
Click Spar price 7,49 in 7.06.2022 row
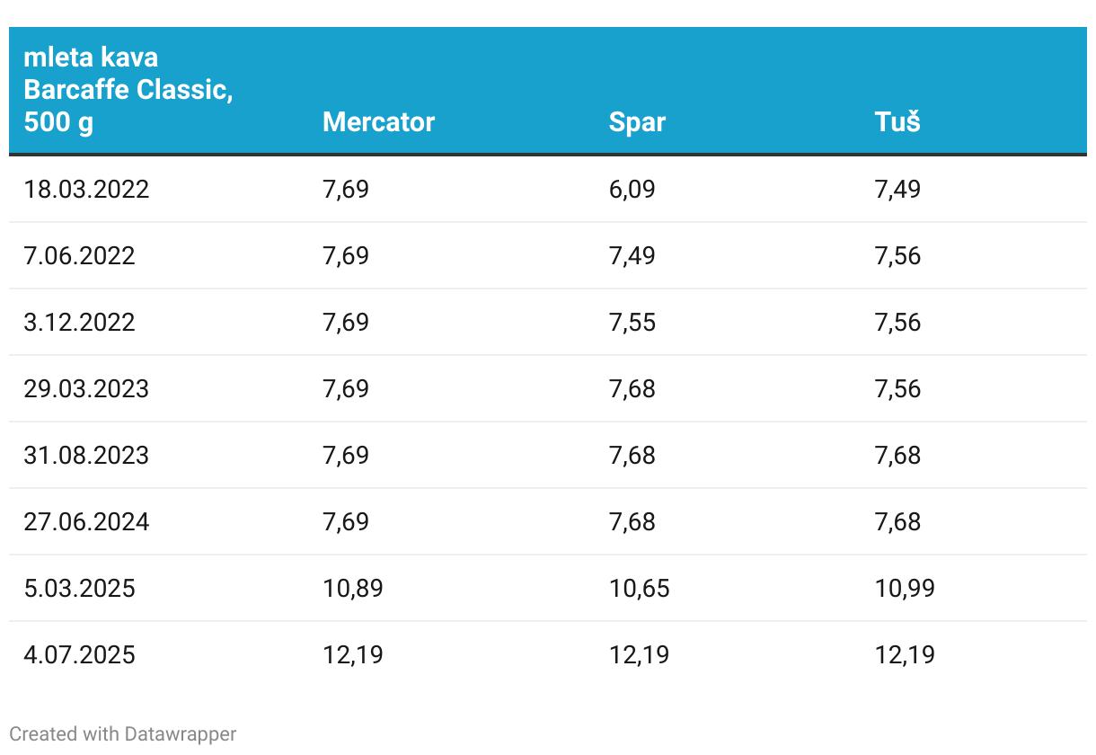point(632,256)
